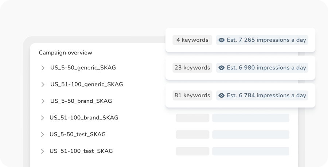Expand the US_5-50_generic_SKAG campaign chevron
The image size is (328, 167).
(x=43, y=68)
